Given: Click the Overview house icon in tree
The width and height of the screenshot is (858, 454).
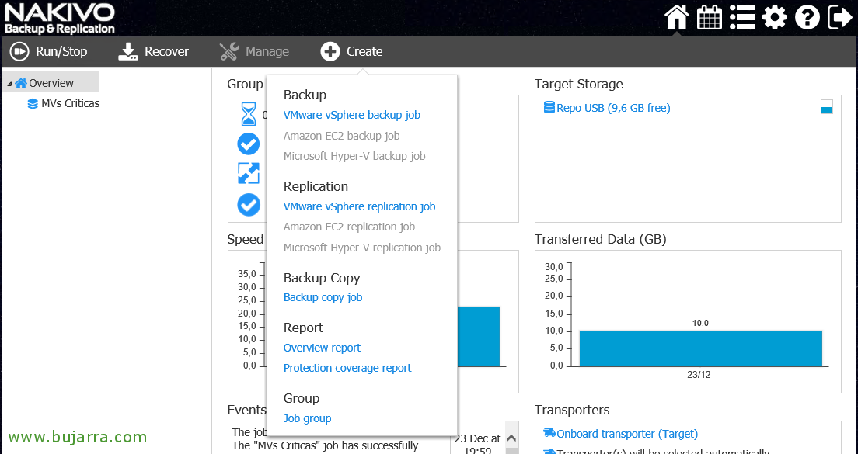Looking at the screenshot, I should (x=21, y=83).
